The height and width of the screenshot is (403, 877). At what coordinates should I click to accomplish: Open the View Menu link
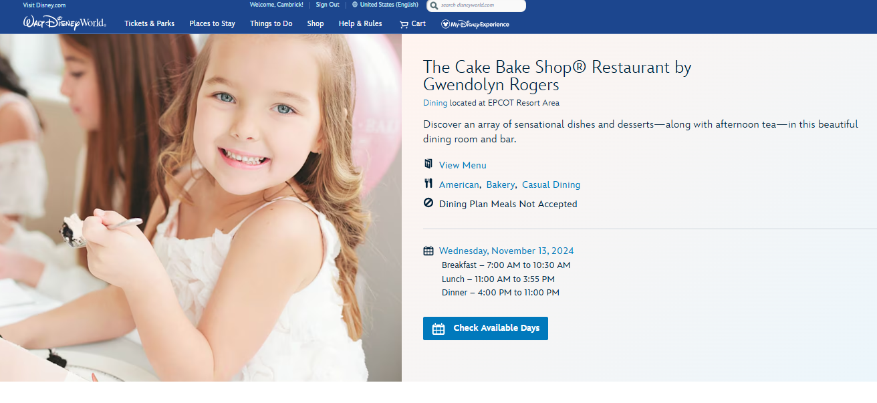point(463,165)
